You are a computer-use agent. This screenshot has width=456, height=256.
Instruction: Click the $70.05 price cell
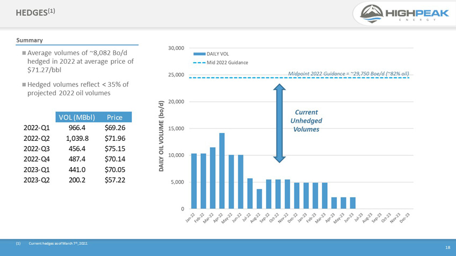click(115, 169)
